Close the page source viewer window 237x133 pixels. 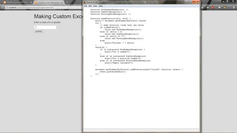point(196,2)
